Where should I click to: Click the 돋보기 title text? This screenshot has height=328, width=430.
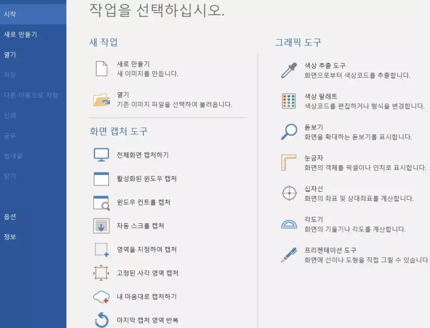coord(314,127)
